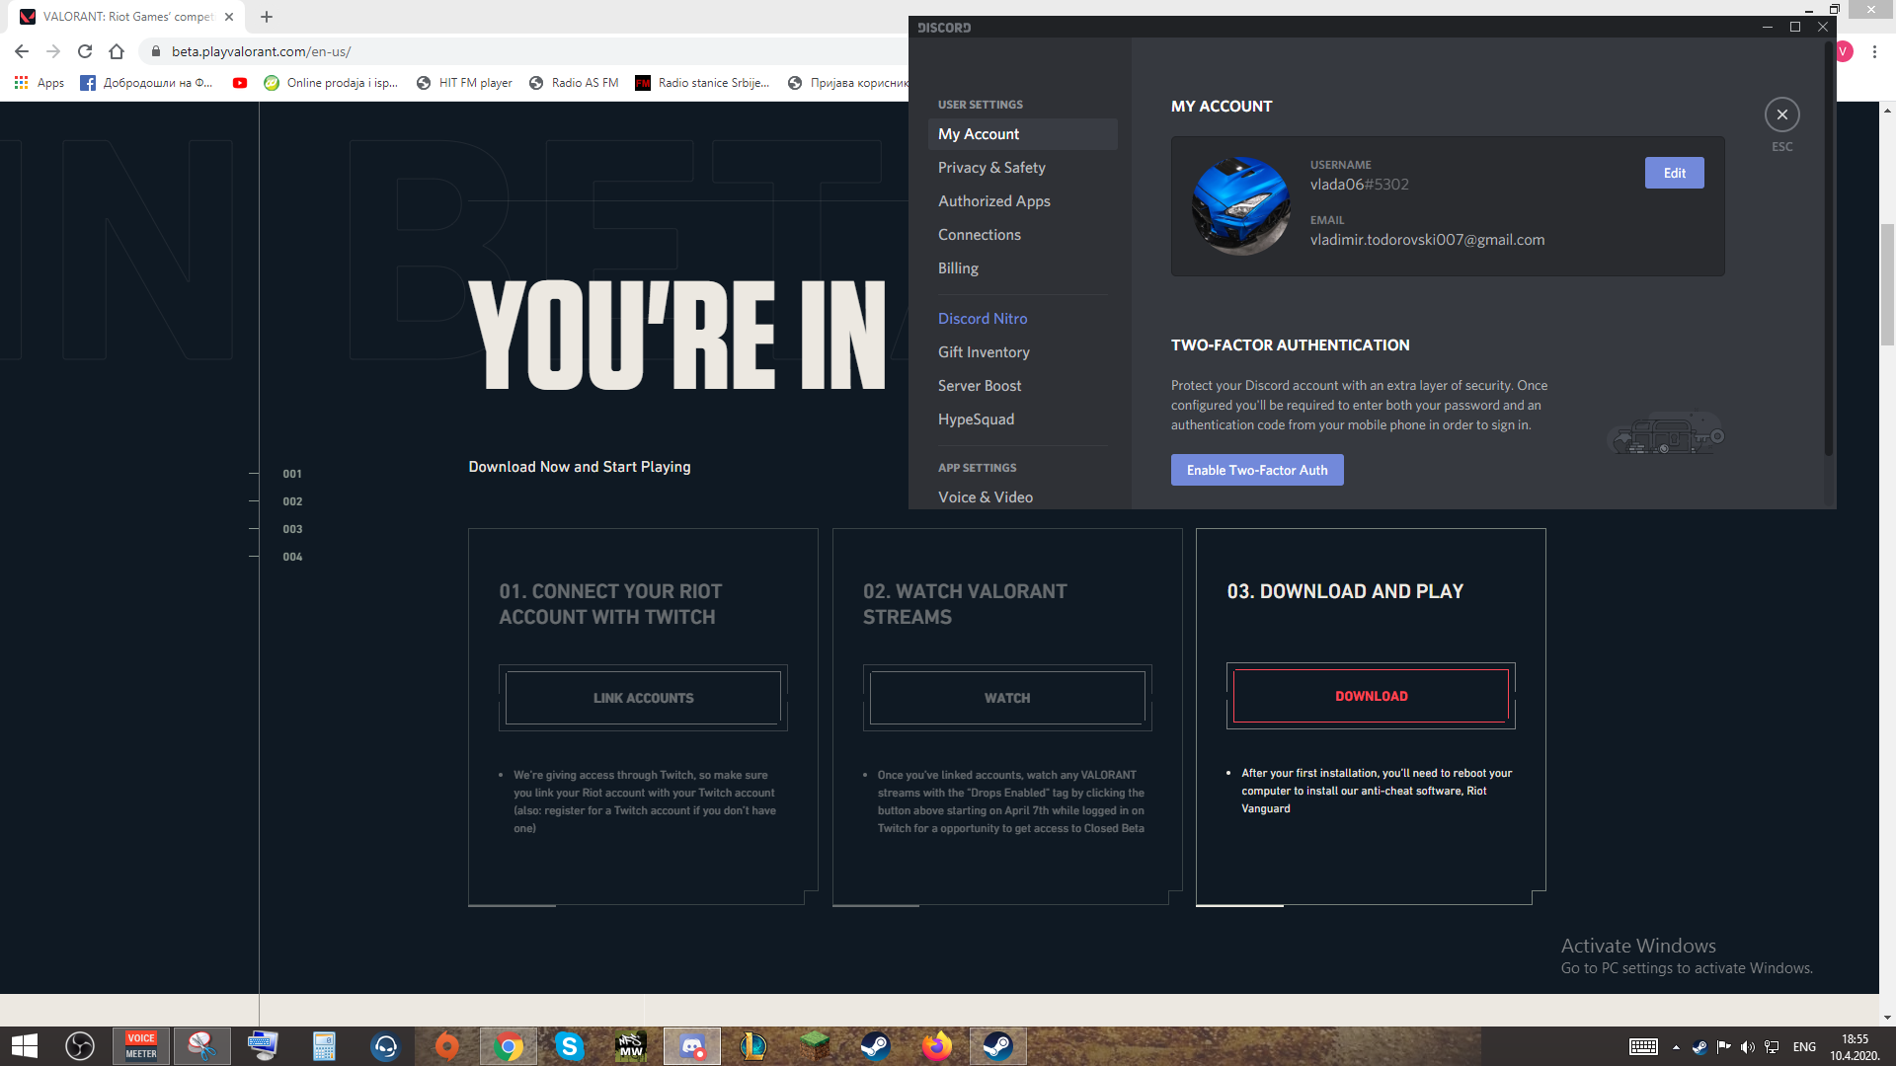This screenshot has height=1066, width=1896.
Task: Jump to section 001 page marker
Action: pos(292,474)
